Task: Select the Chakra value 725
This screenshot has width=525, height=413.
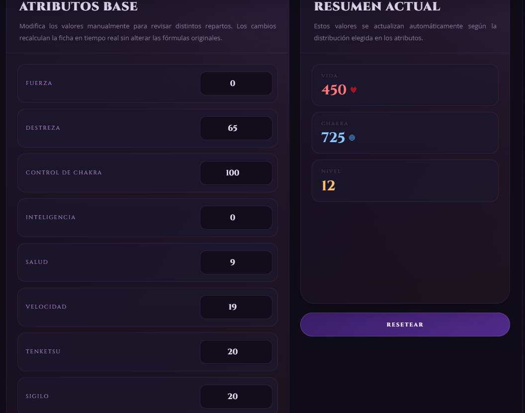Action: pos(333,138)
